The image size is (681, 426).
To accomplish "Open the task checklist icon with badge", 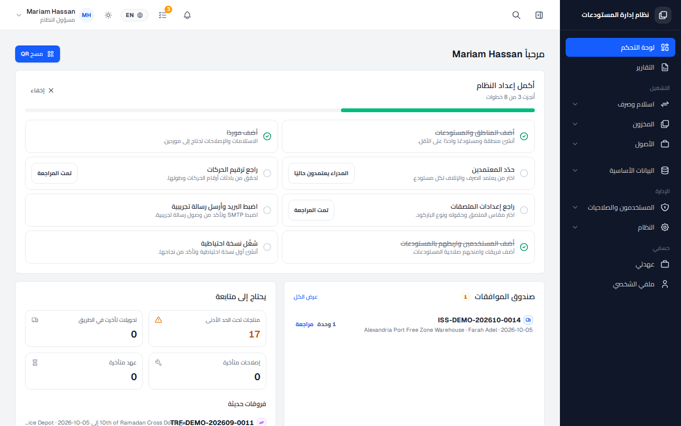I will [163, 15].
